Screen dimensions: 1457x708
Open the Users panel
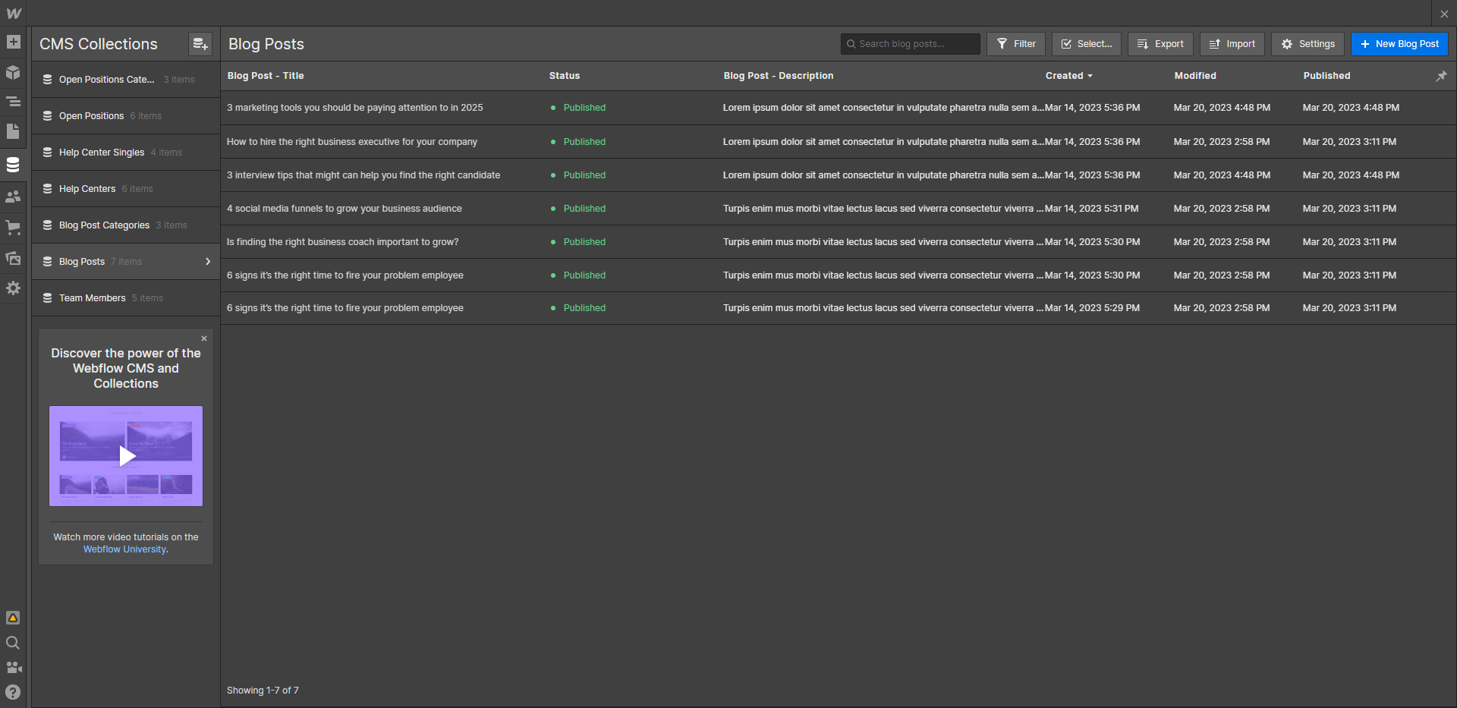point(13,196)
